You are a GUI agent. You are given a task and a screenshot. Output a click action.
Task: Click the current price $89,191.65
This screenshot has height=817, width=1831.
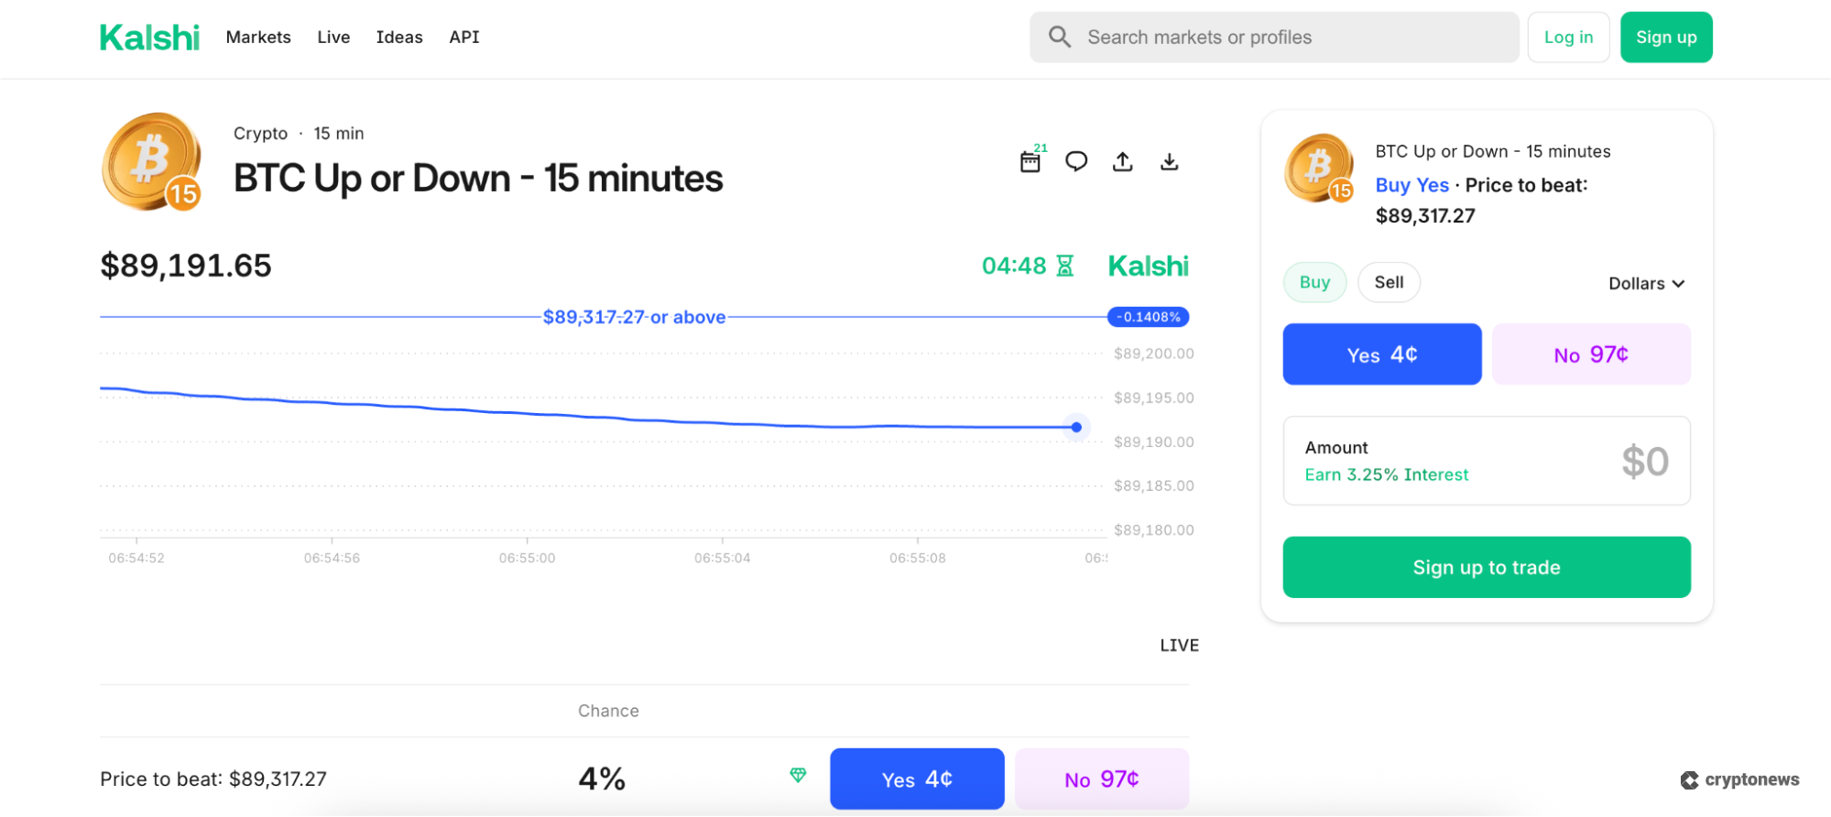[186, 266]
